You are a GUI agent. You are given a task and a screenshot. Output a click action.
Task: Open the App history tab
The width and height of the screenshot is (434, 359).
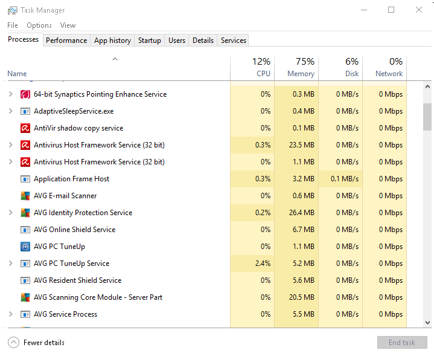pyautogui.click(x=112, y=40)
